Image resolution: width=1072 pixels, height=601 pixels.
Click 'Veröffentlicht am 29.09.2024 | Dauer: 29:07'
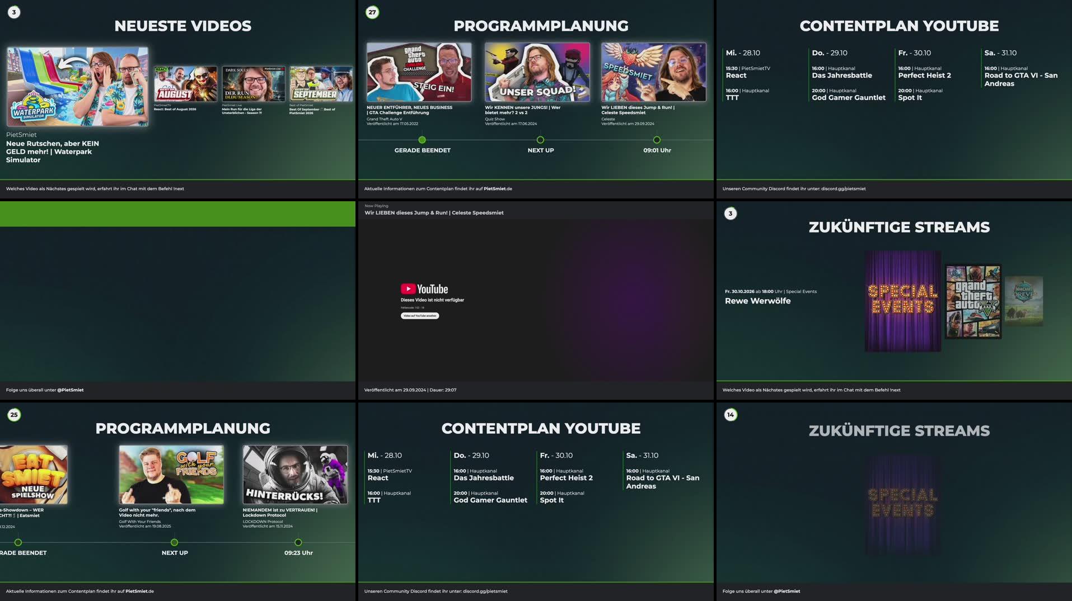coord(410,390)
